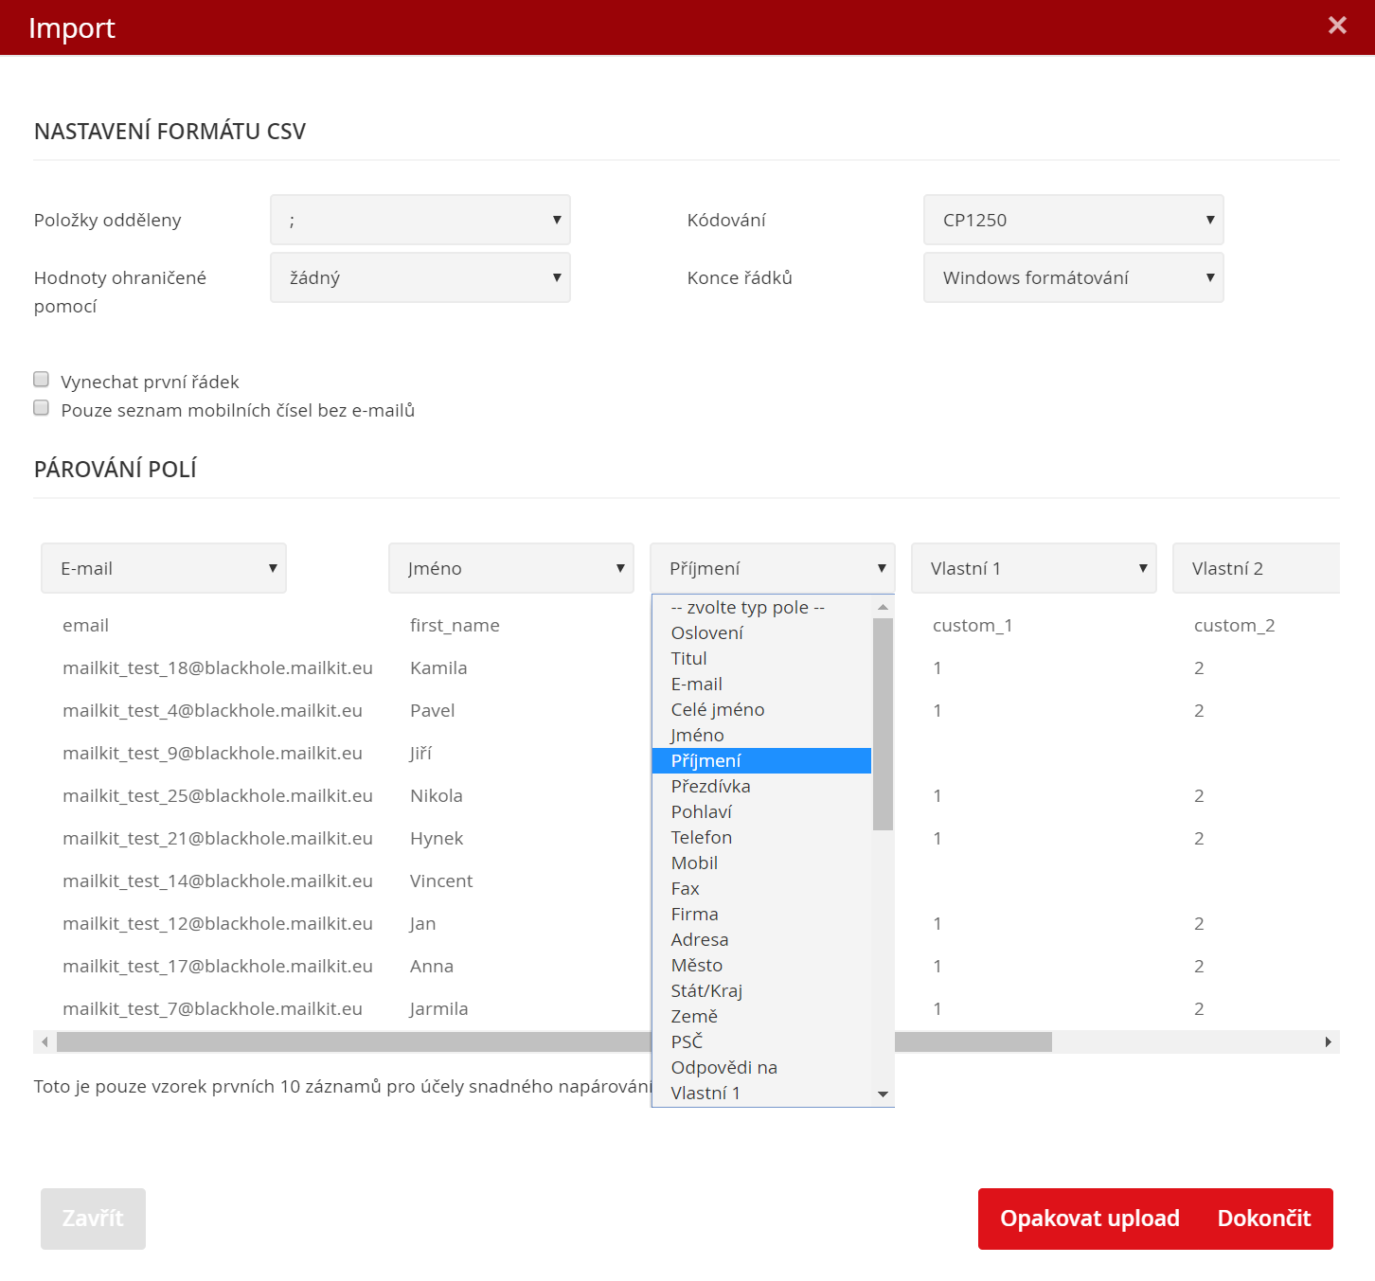Choose Telefon from the field list

pyautogui.click(x=761, y=838)
